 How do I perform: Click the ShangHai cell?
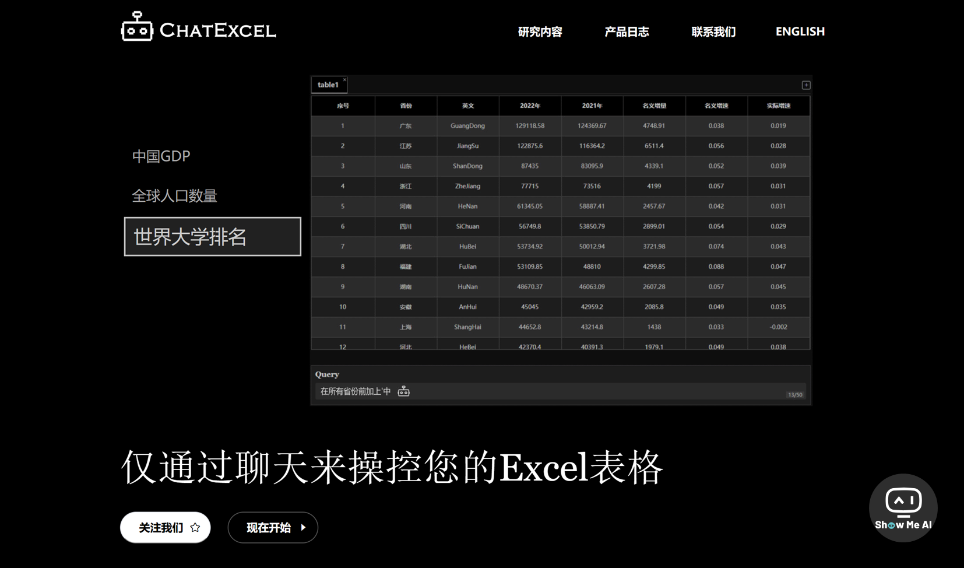(468, 327)
